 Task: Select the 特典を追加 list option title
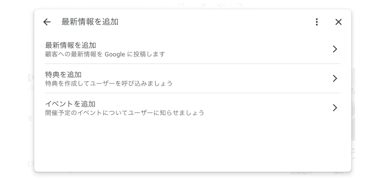coord(63,74)
